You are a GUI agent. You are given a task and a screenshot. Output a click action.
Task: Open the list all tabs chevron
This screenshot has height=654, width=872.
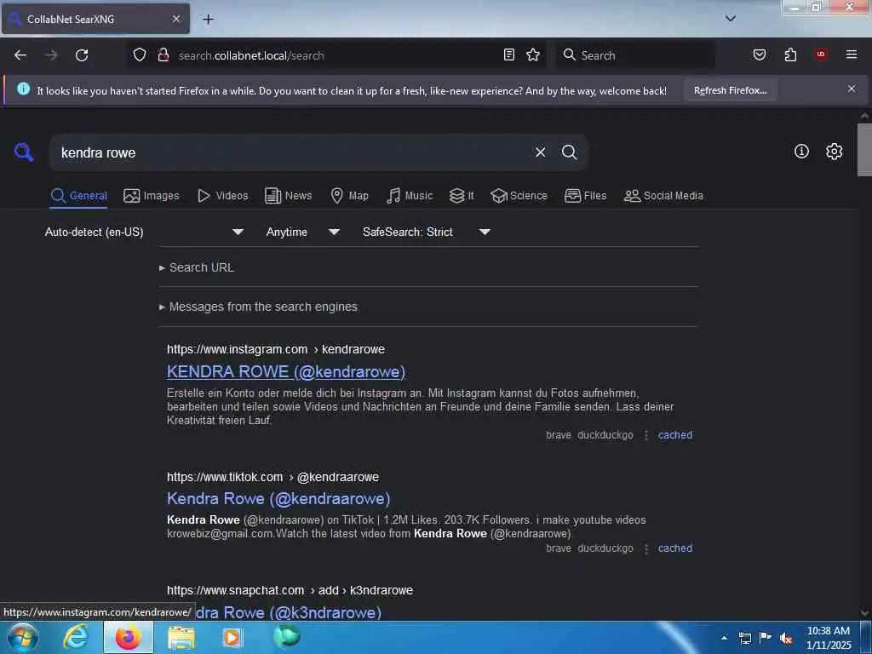731,19
